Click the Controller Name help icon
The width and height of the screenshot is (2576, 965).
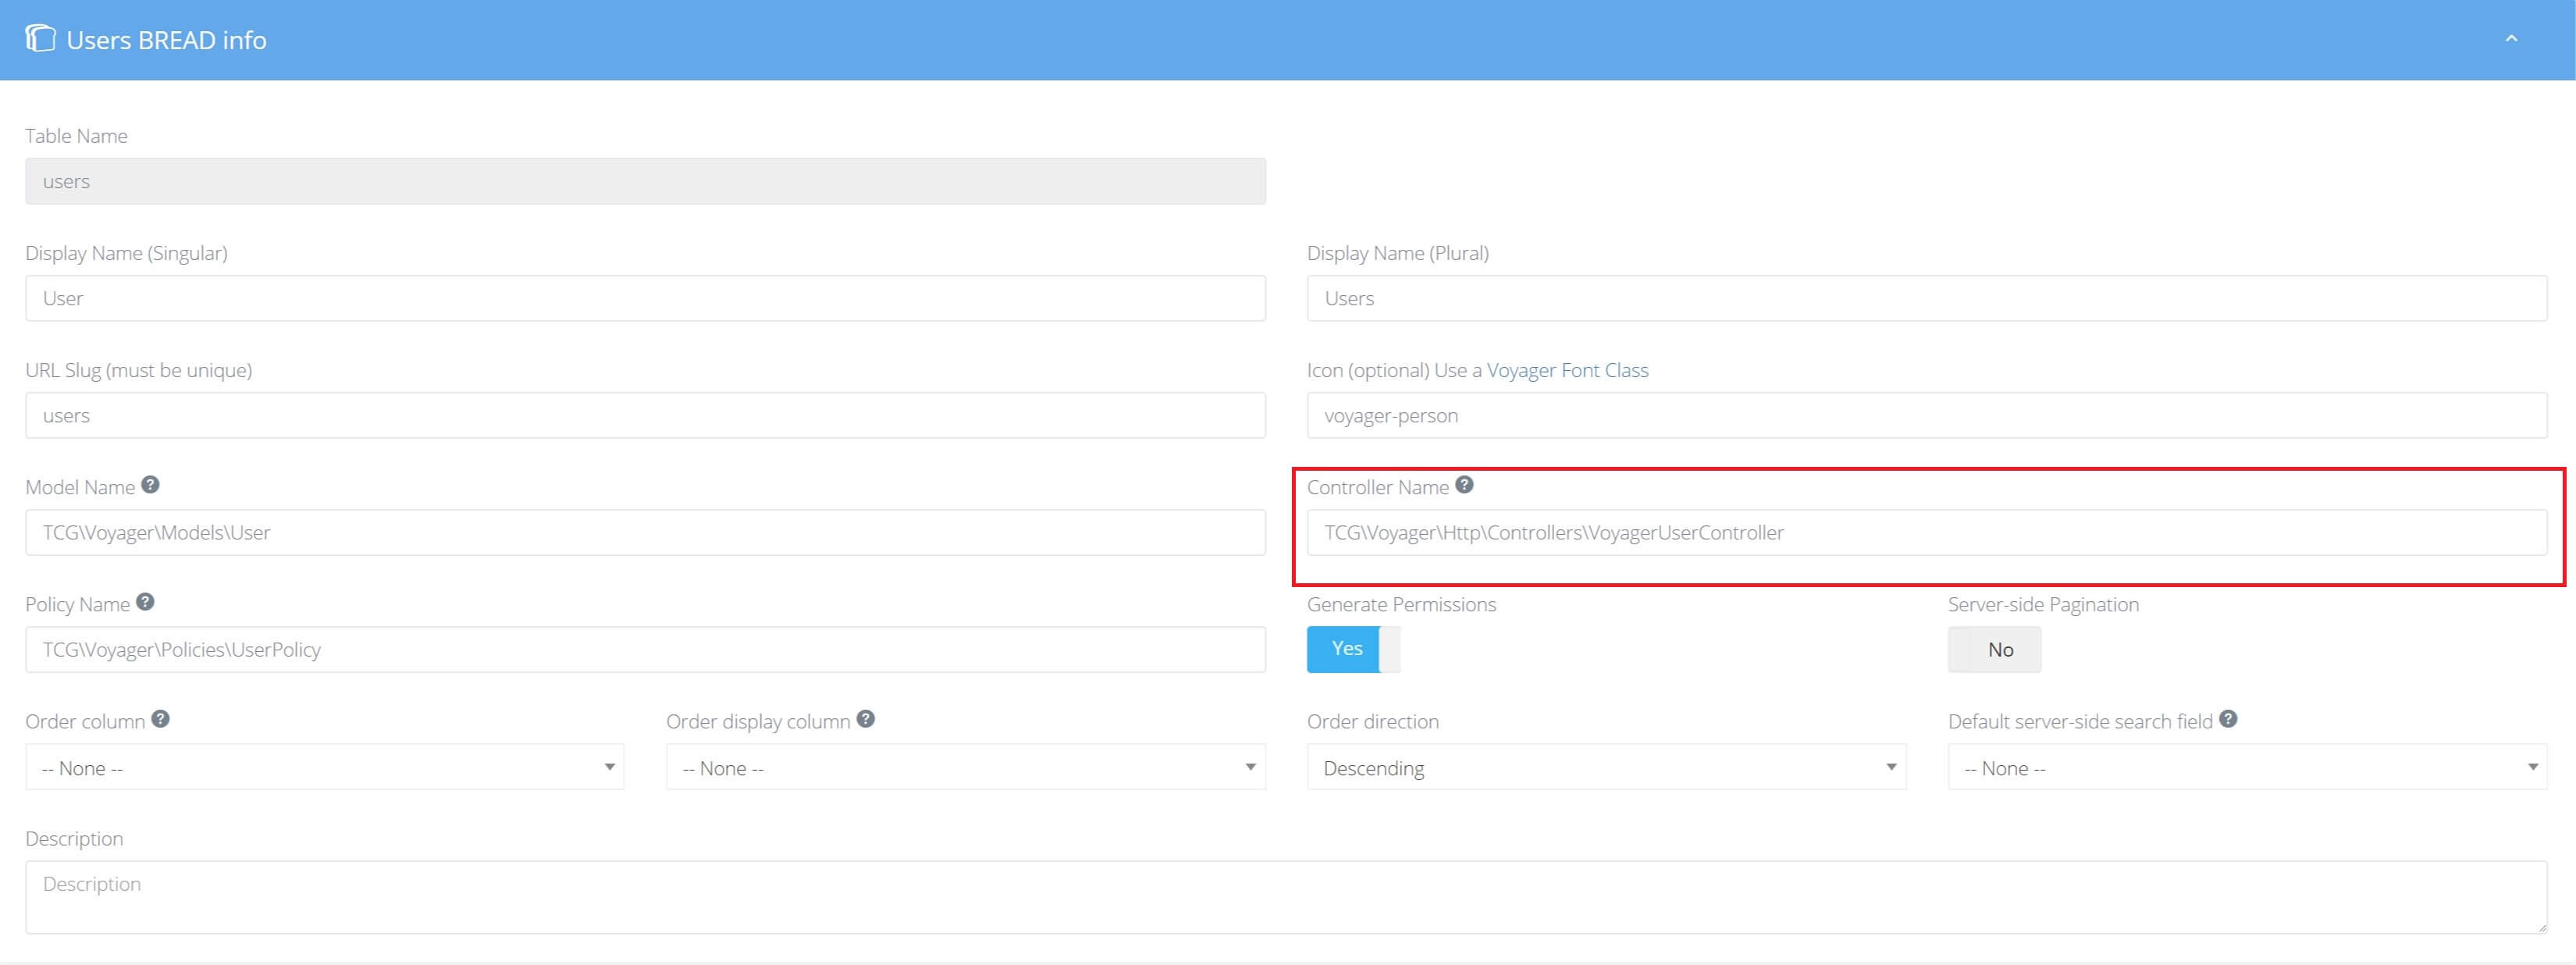click(1464, 485)
